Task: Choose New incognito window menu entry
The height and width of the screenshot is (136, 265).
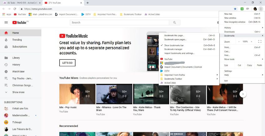Action: click(235, 22)
